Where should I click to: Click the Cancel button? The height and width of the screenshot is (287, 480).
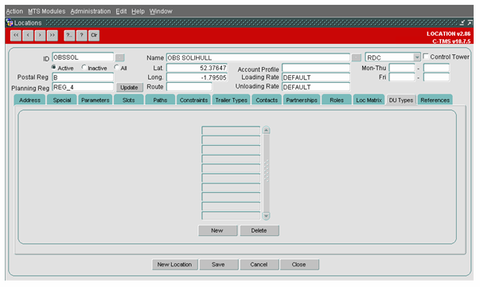click(260, 265)
